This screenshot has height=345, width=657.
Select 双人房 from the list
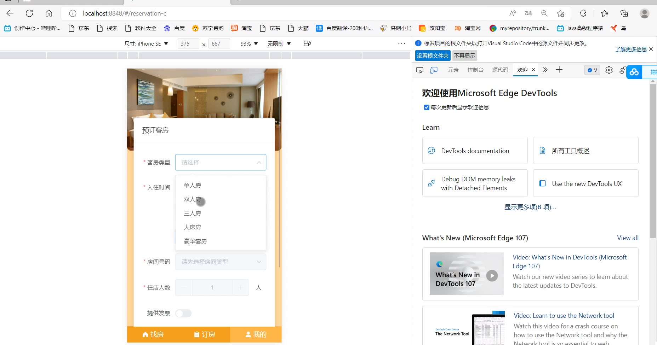[x=221, y=199]
